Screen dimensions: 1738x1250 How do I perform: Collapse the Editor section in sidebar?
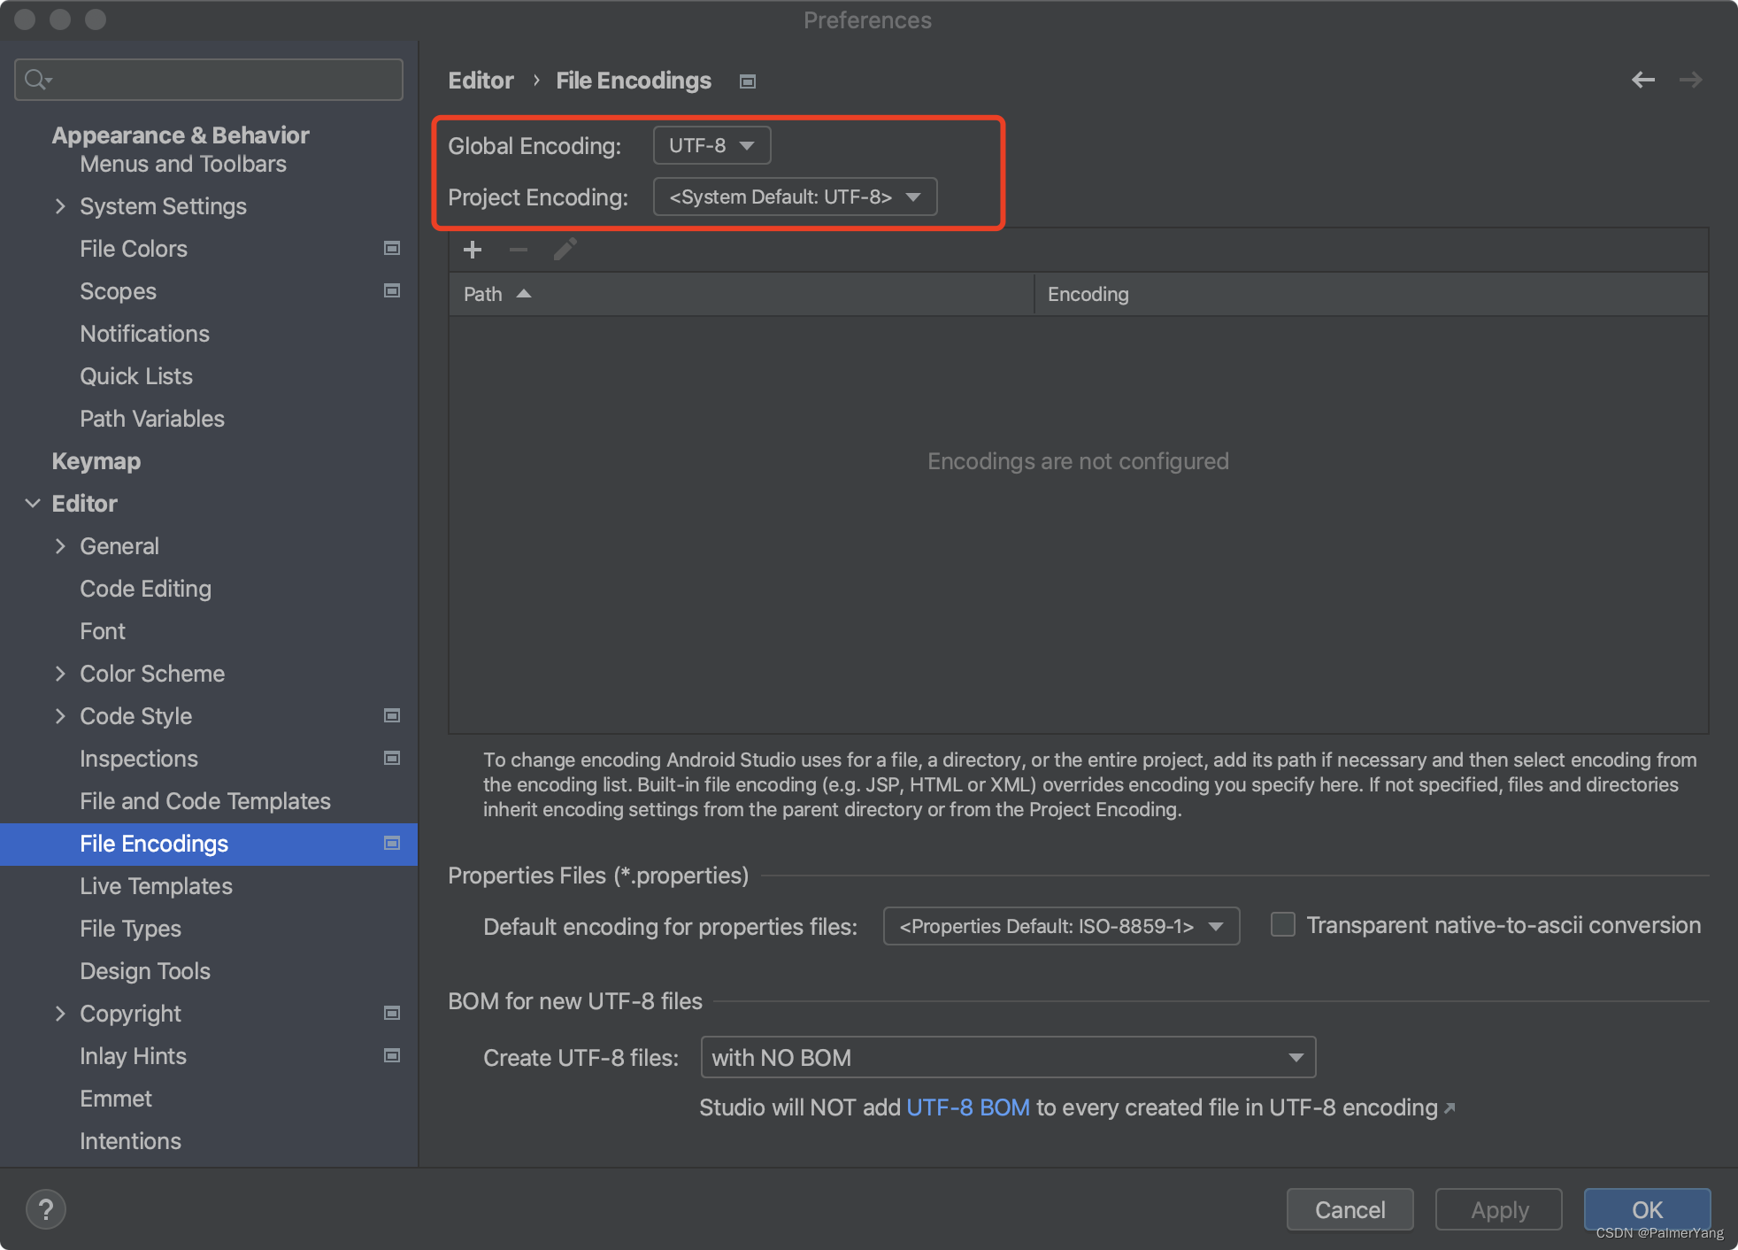click(x=33, y=504)
